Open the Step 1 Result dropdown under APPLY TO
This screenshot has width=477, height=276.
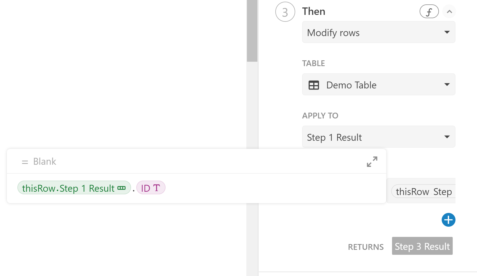coord(378,137)
